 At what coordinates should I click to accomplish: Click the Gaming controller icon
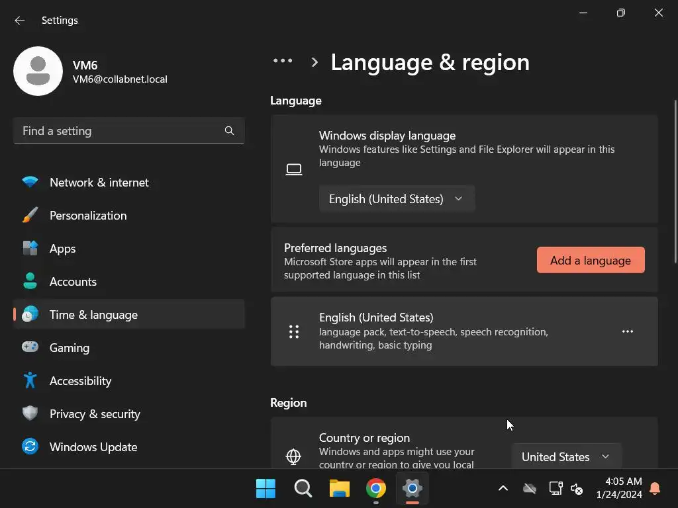click(x=30, y=347)
